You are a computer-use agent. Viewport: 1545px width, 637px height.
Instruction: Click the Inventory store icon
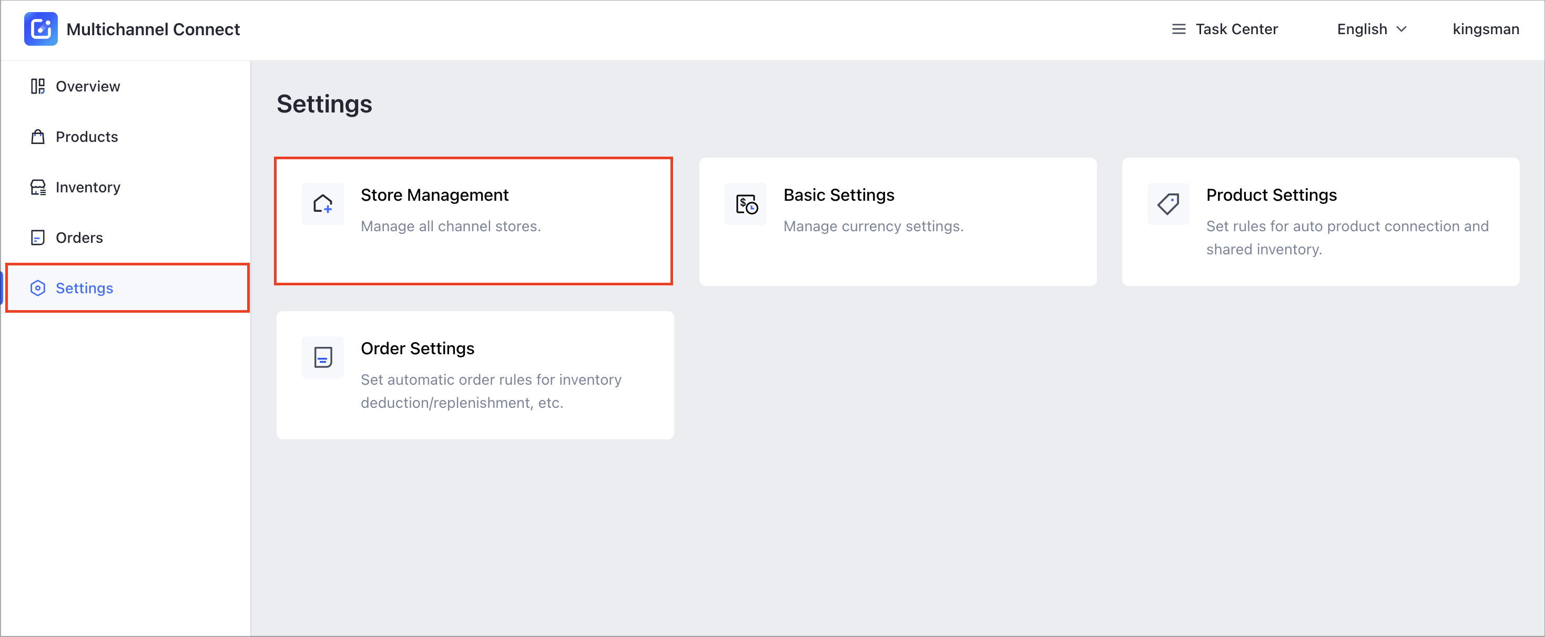pyautogui.click(x=38, y=187)
